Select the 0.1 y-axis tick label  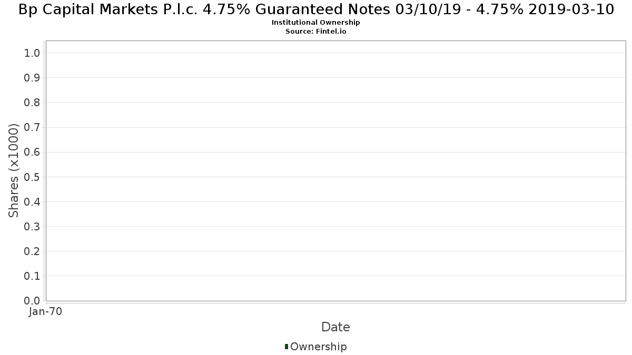click(x=33, y=276)
